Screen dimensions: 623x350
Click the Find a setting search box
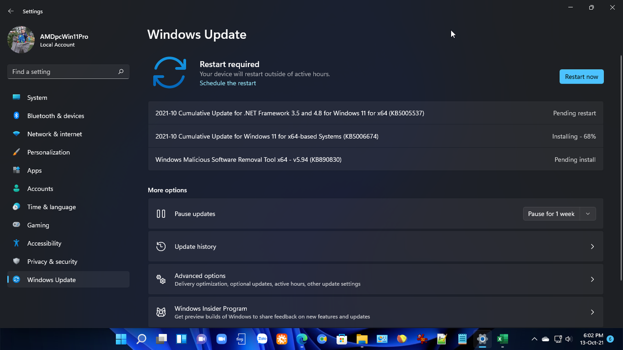[x=68, y=71]
